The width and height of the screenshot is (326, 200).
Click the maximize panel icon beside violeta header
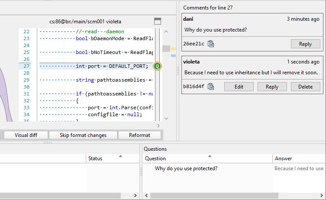pyautogui.click(x=158, y=21)
